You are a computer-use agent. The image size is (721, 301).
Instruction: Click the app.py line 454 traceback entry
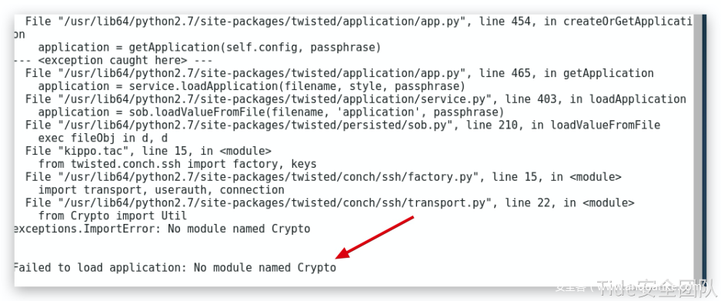point(353,28)
